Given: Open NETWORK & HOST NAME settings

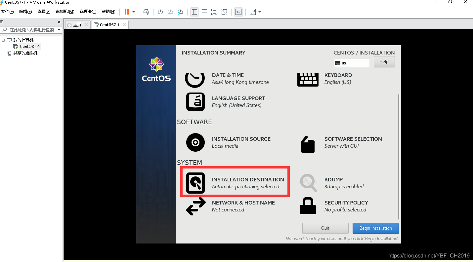Looking at the screenshot, I should pyautogui.click(x=230, y=206).
